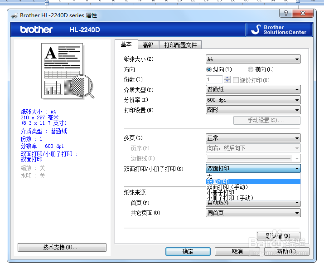
Task: Choose 小册子打印 option
Action: pos(253,192)
